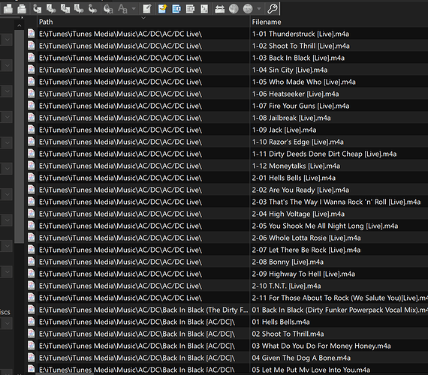Click the icon with yellow curved arrow

coord(162,9)
